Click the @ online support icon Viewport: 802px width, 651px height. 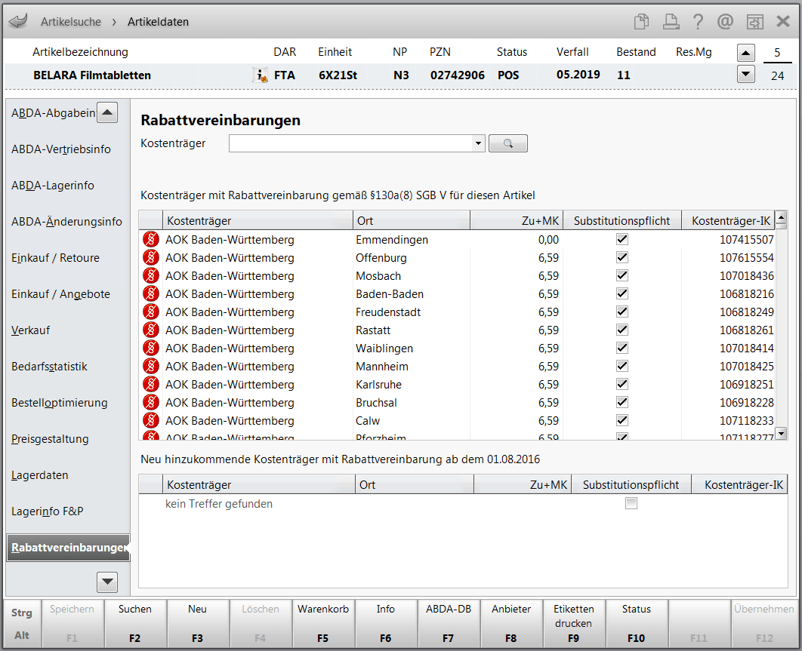pos(725,21)
